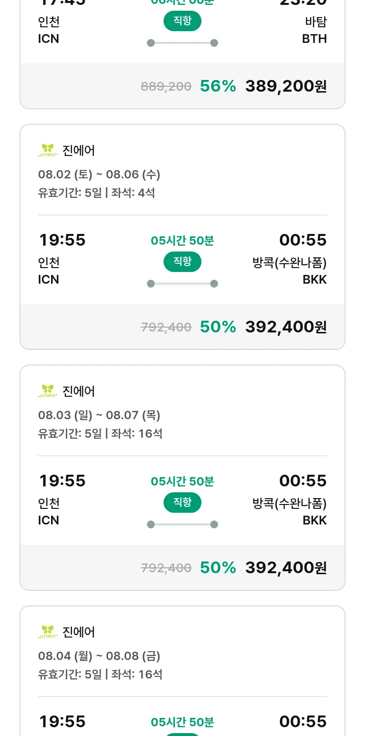Select the 389,200원 Batam fare

point(286,86)
